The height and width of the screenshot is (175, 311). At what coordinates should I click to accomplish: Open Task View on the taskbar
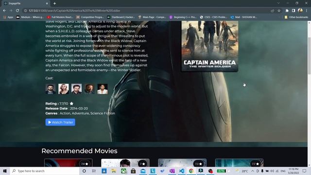(x=94, y=171)
